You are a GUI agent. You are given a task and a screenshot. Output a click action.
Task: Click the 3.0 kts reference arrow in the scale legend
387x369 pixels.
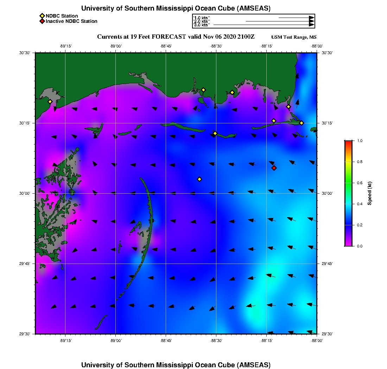click(264, 25)
